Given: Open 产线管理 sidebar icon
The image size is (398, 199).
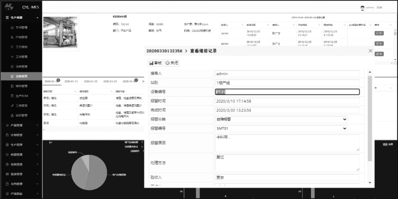Looking at the screenshot, I should pyautogui.click(x=12, y=37).
